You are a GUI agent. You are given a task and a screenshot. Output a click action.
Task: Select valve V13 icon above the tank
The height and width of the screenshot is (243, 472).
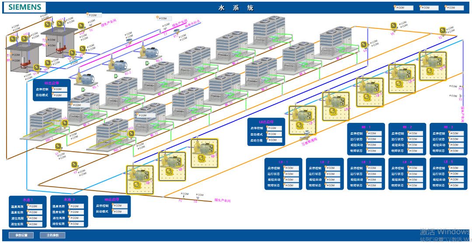48,24
